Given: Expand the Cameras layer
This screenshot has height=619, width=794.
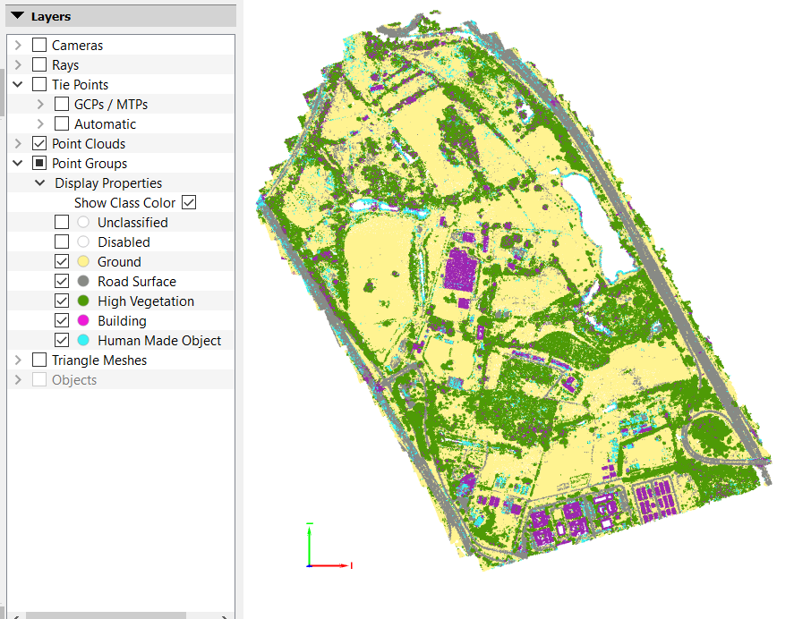Looking at the screenshot, I should tap(18, 45).
